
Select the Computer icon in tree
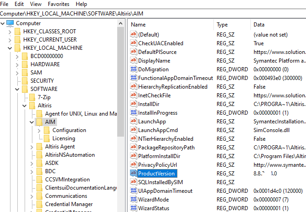[10, 23]
